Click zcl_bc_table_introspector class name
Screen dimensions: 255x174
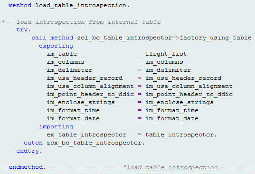(x=124, y=38)
